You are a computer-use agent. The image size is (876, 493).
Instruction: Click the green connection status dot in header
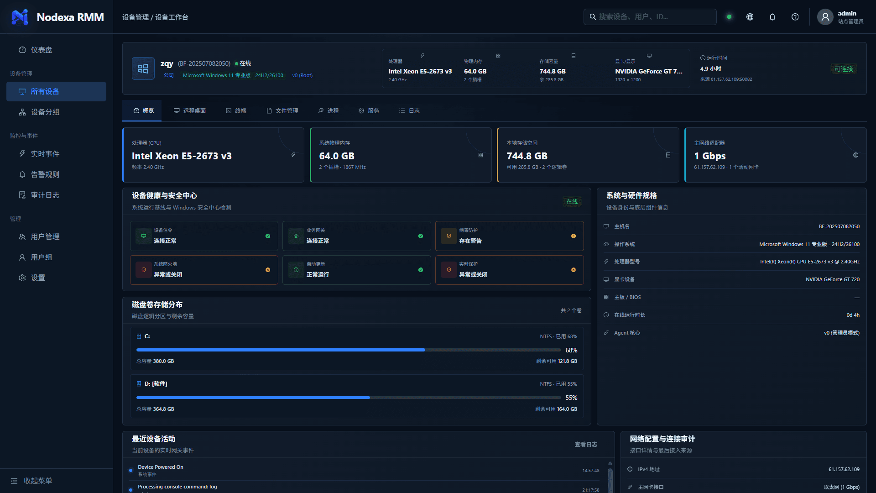tap(729, 17)
